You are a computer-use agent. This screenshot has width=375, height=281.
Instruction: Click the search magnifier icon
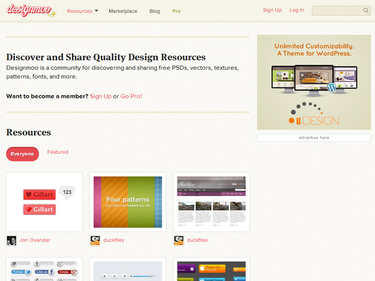pos(366,11)
